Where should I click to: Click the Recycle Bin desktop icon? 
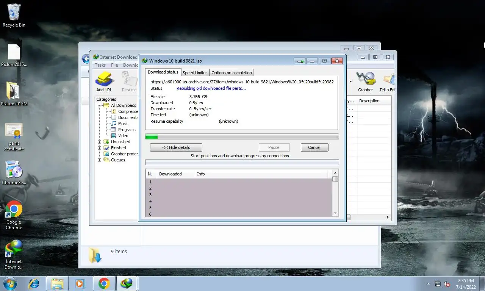pyautogui.click(x=14, y=16)
